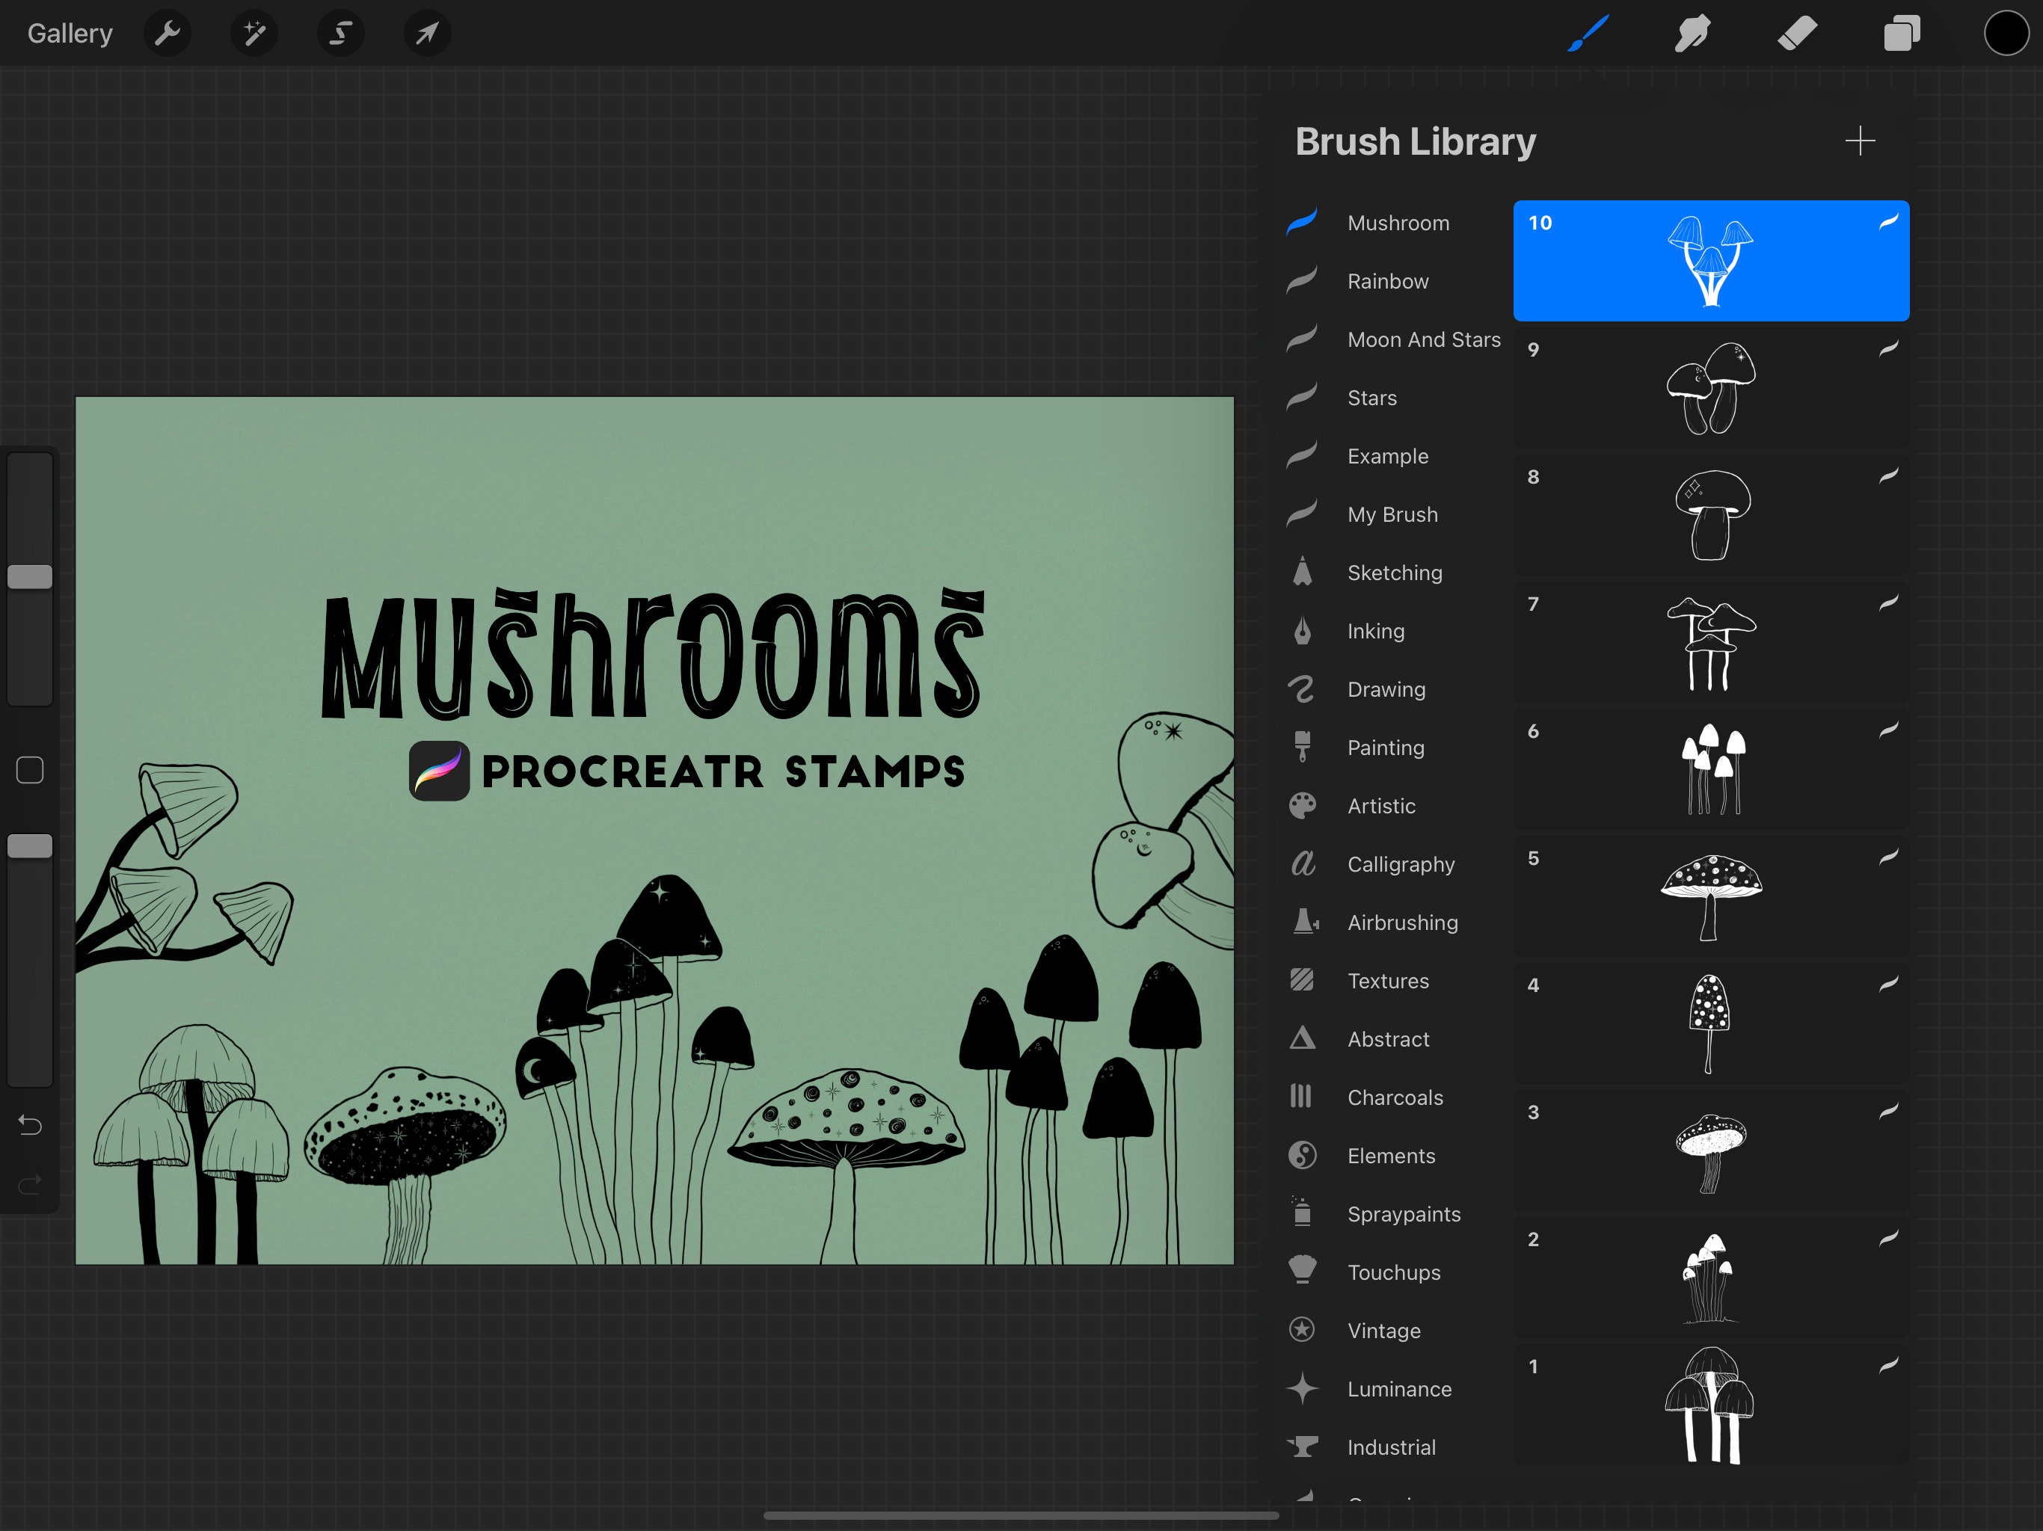Open the Textures brush category
Image resolution: width=2043 pixels, height=1531 pixels.
(1395, 980)
